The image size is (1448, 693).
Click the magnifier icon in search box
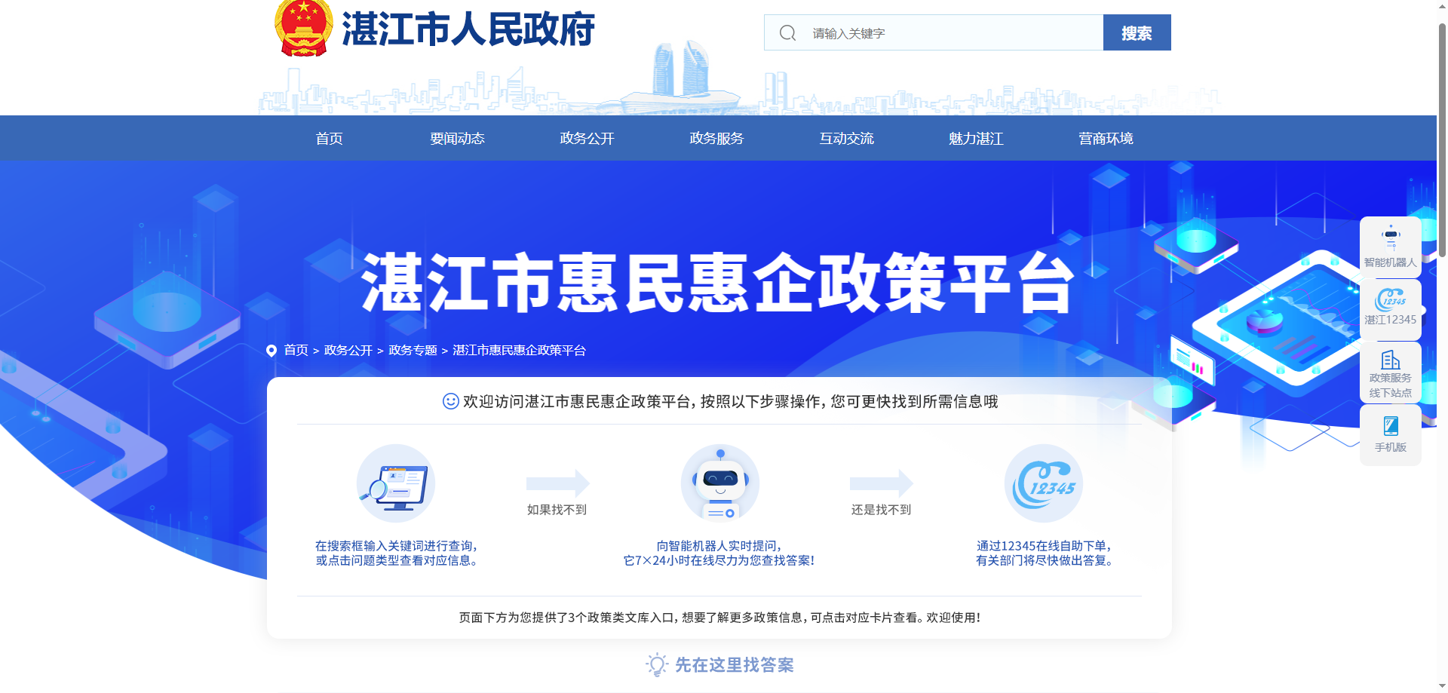[x=787, y=33]
